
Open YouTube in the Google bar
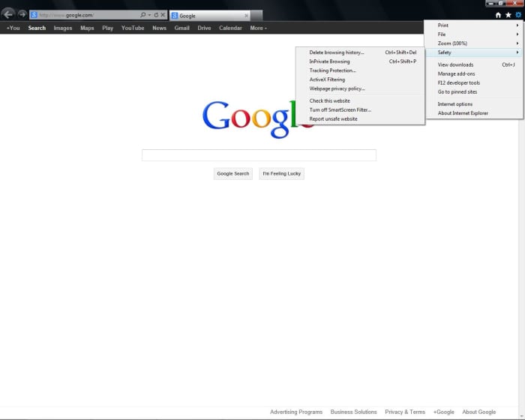tap(133, 28)
